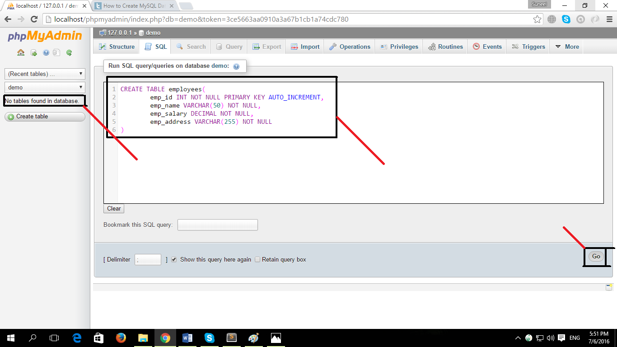Open the SQL documentation page icon
This screenshot has width=617, height=347.
[56, 52]
